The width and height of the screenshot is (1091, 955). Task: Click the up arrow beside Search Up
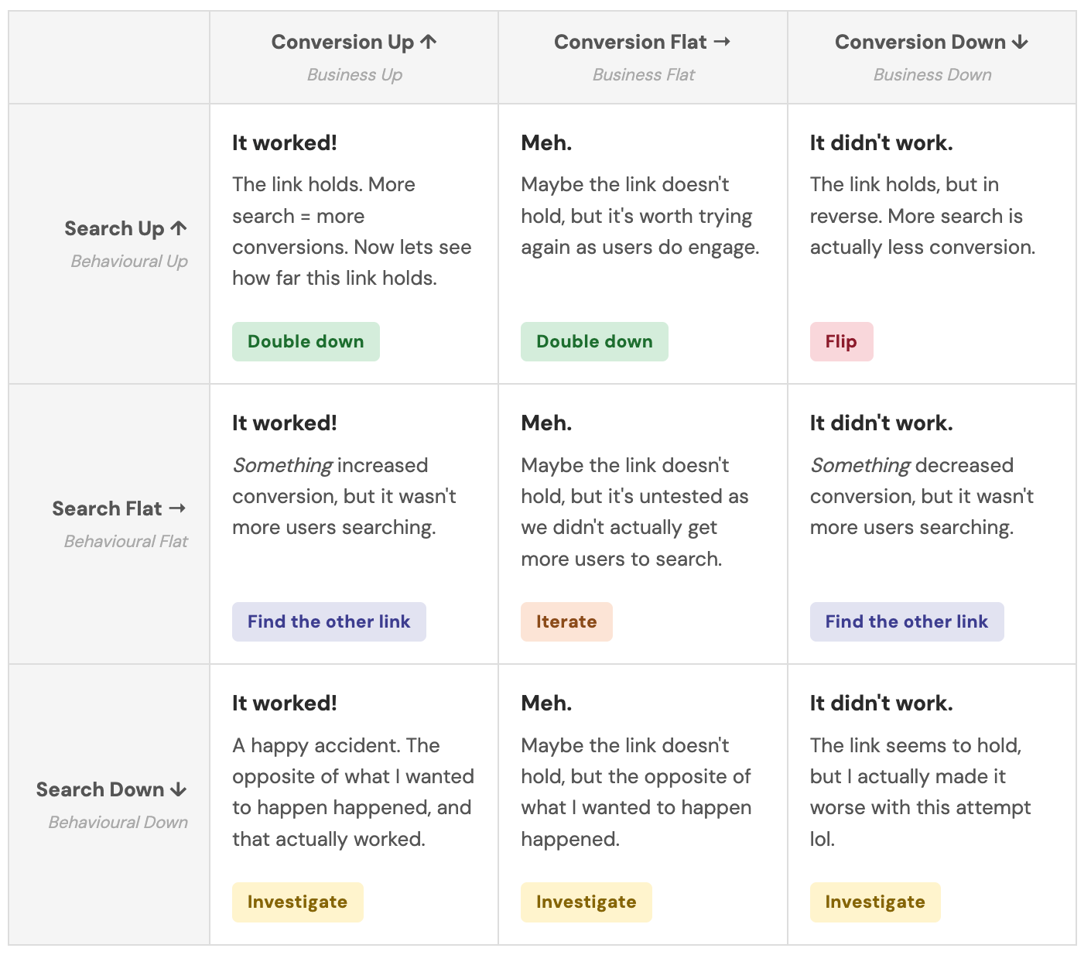(x=179, y=228)
